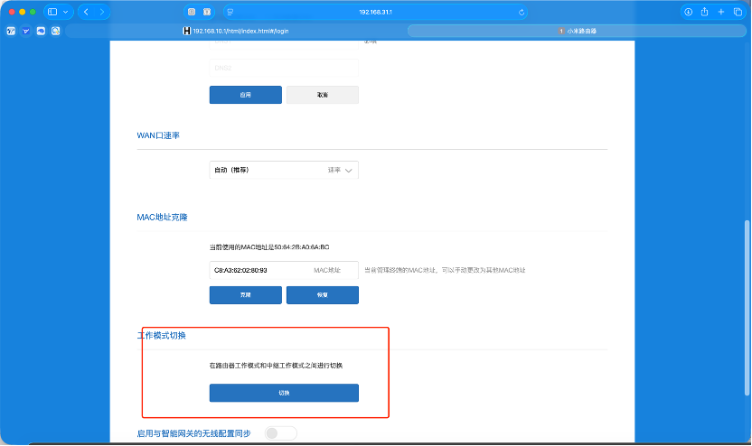Open the Share menu icon
This screenshot has height=446, width=752.
[x=704, y=12]
